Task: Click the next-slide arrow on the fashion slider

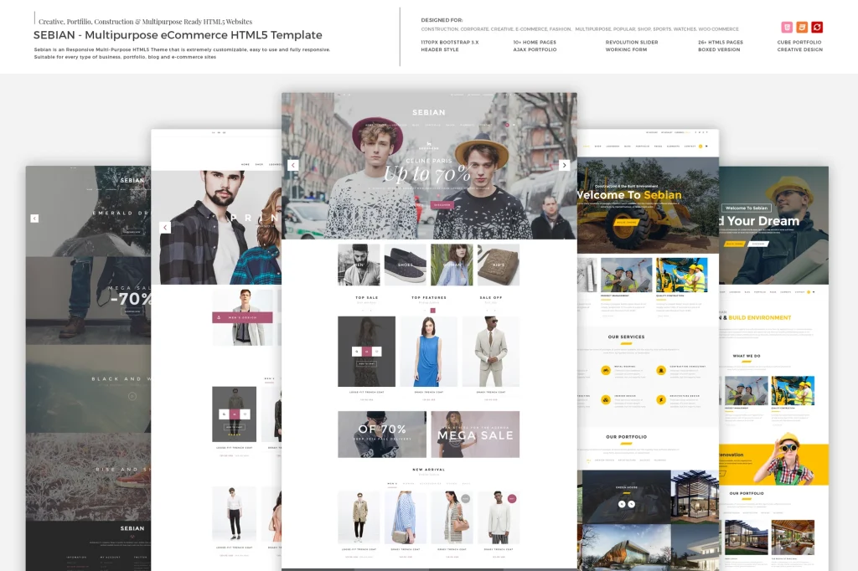Action: coord(564,165)
